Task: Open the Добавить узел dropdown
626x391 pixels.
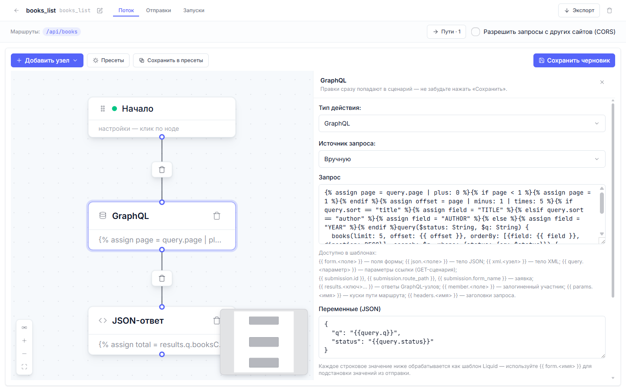Action: pyautogui.click(x=47, y=60)
